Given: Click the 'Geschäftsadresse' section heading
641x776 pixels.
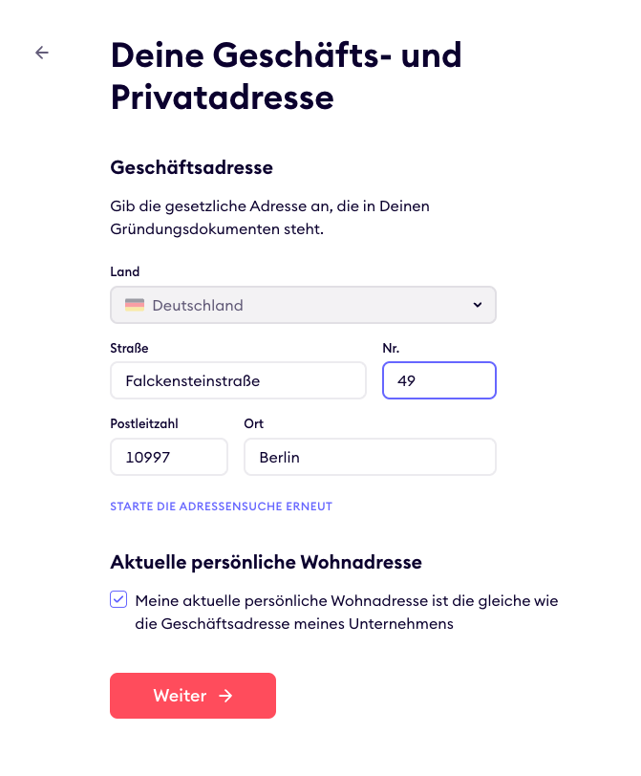Looking at the screenshot, I should pos(192,168).
